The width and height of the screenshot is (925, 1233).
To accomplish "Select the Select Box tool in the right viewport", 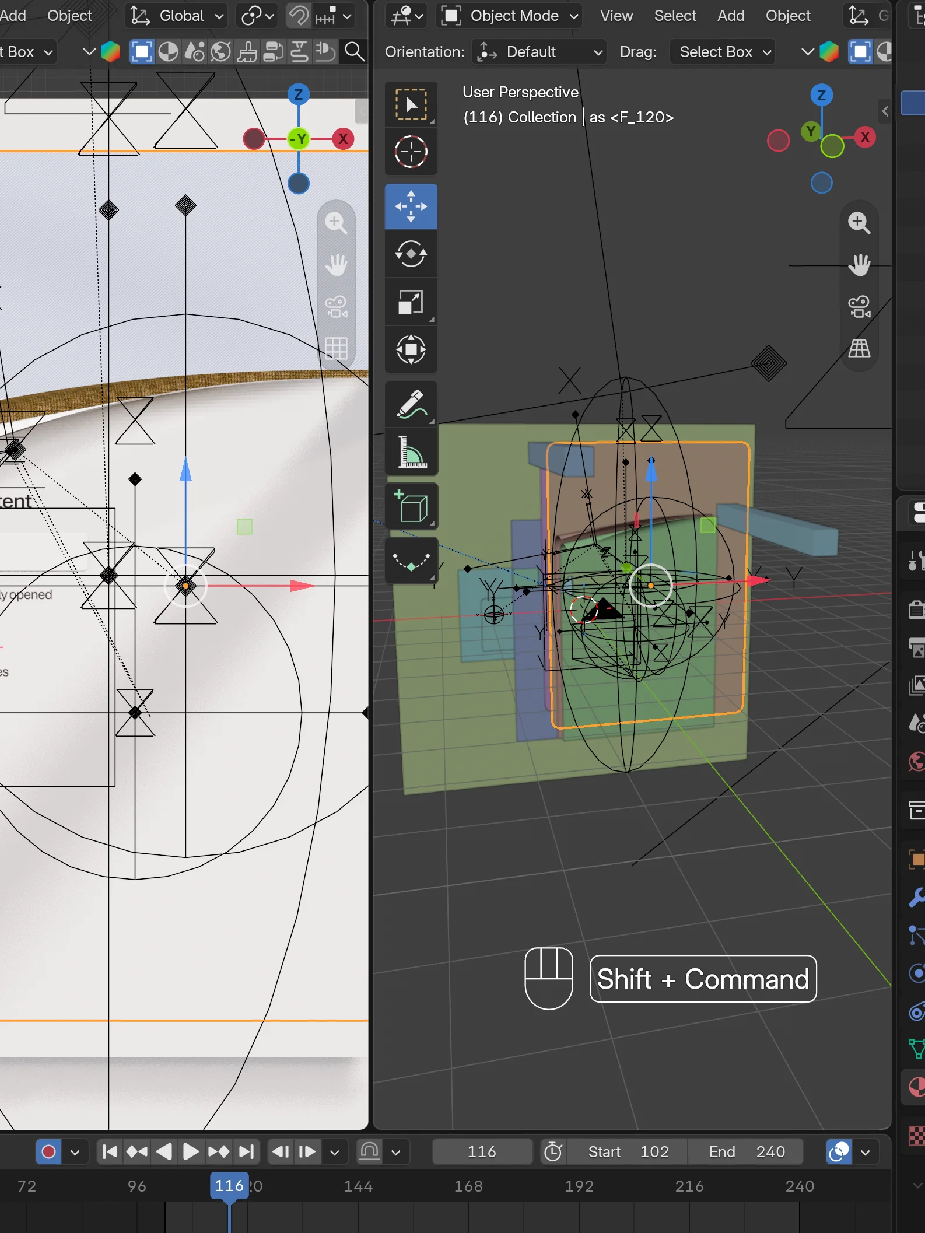I will [x=411, y=105].
